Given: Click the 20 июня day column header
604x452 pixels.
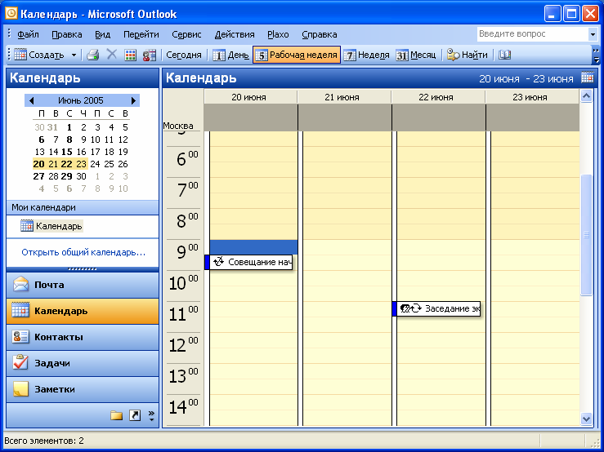Looking at the screenshot, I should pos(250,97).
